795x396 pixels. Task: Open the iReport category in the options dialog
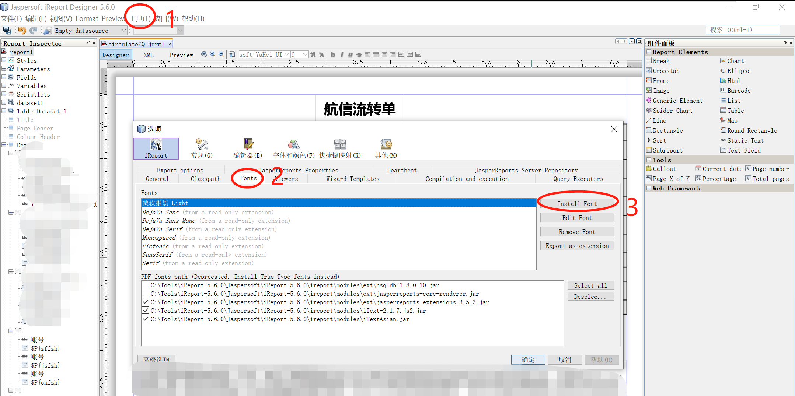coord(156,148)
